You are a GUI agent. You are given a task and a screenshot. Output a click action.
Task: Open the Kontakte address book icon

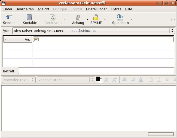pos(29,17)
